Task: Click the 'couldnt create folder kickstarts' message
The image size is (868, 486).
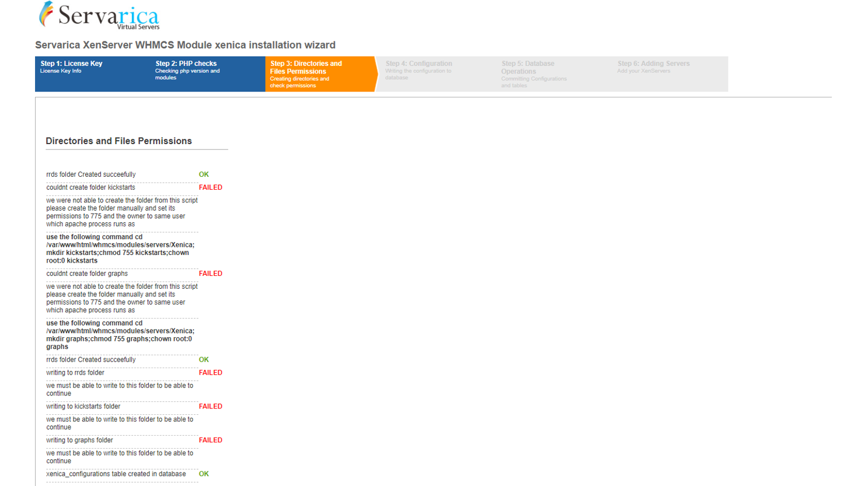Action: click(90, 187)
